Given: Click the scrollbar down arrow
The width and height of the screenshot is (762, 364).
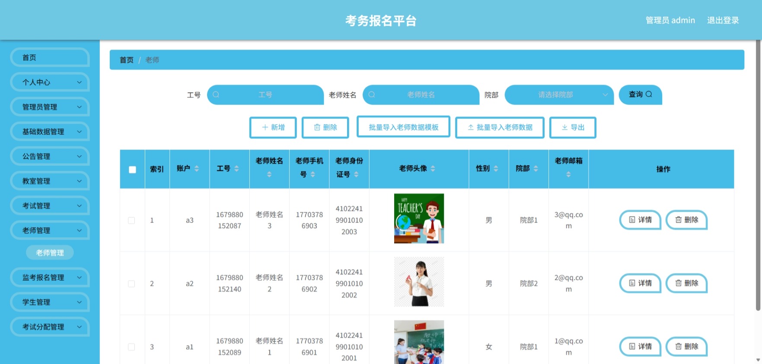Looking at the screenshot, I should (x=758, y=360).
